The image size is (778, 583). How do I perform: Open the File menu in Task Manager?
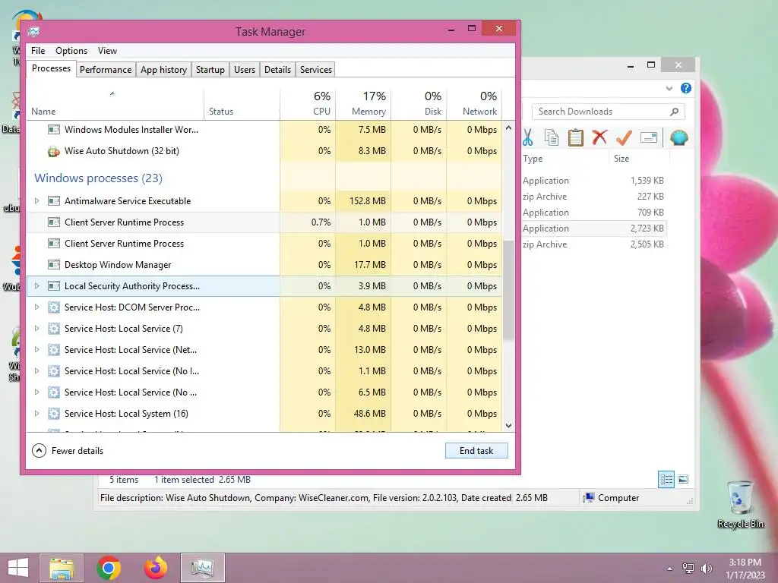tap(38, 51)
